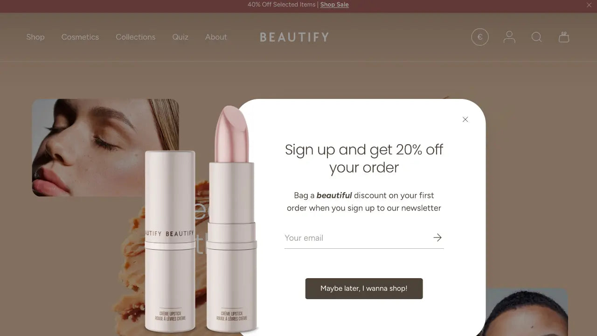This screenshot has height=336, width=597.
Task: Open the Collections menu item
Action: tap(136, 37)
